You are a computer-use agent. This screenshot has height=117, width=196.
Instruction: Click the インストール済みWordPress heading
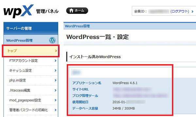click(95, 57)
